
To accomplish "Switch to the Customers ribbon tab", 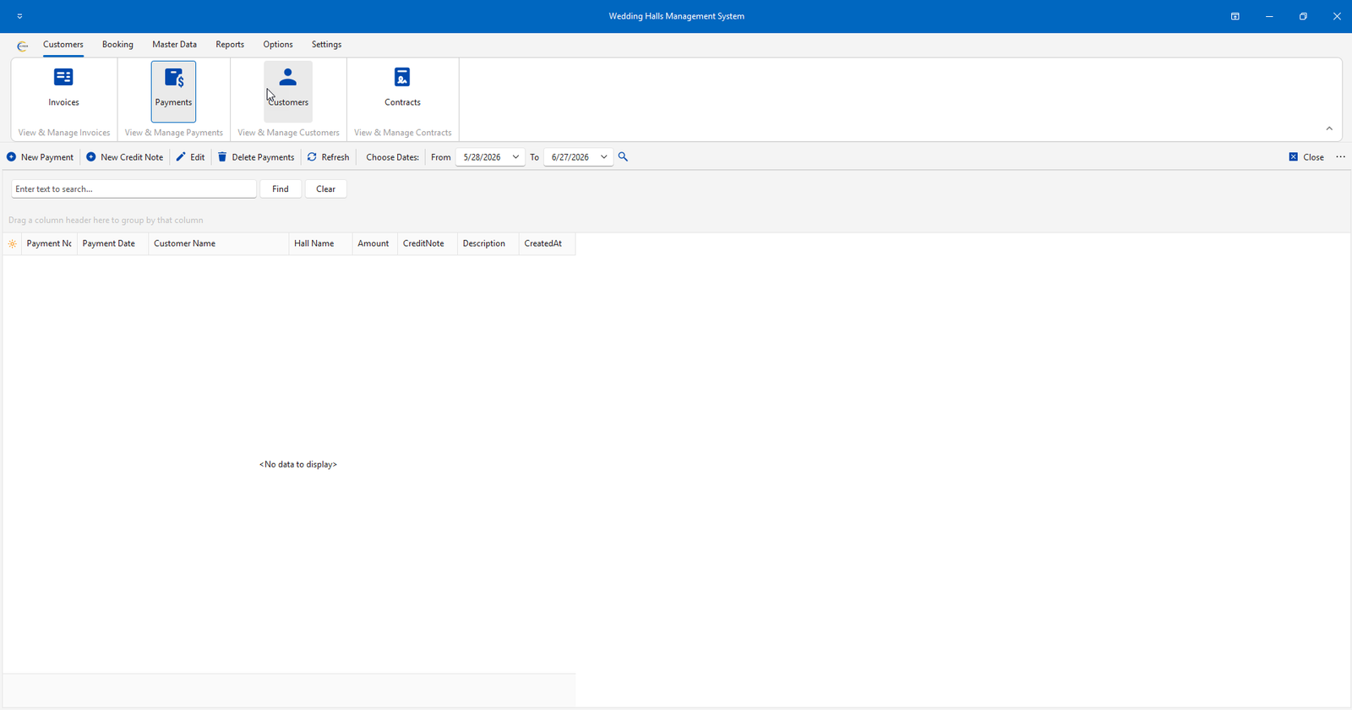I will pyautogui.click(x=63, y=45).
